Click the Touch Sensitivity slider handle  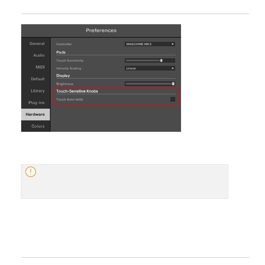click(161, 60)
